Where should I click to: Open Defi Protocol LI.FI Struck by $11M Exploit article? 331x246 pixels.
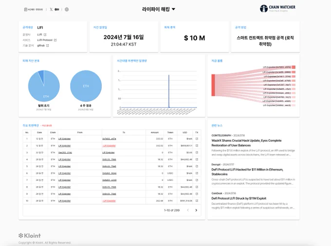point(239,198)
